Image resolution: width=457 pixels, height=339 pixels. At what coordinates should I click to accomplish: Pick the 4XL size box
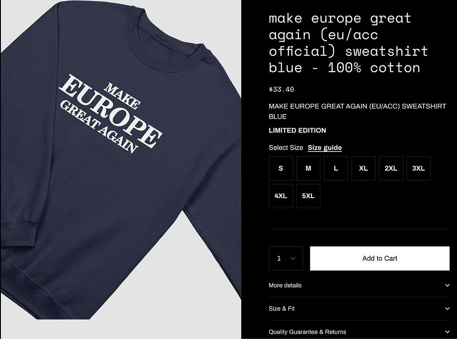pyautogui.click(x=281, y=196)
